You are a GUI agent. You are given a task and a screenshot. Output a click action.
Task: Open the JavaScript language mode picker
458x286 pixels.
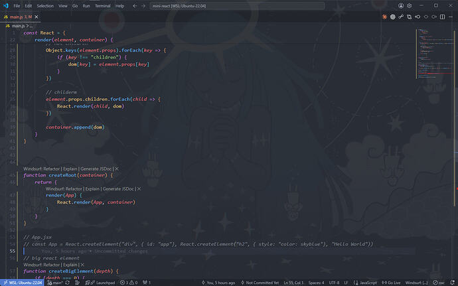point(366,283)
